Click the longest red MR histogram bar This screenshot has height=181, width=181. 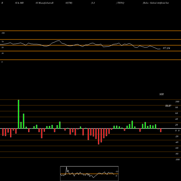click(x=98, y=136)
